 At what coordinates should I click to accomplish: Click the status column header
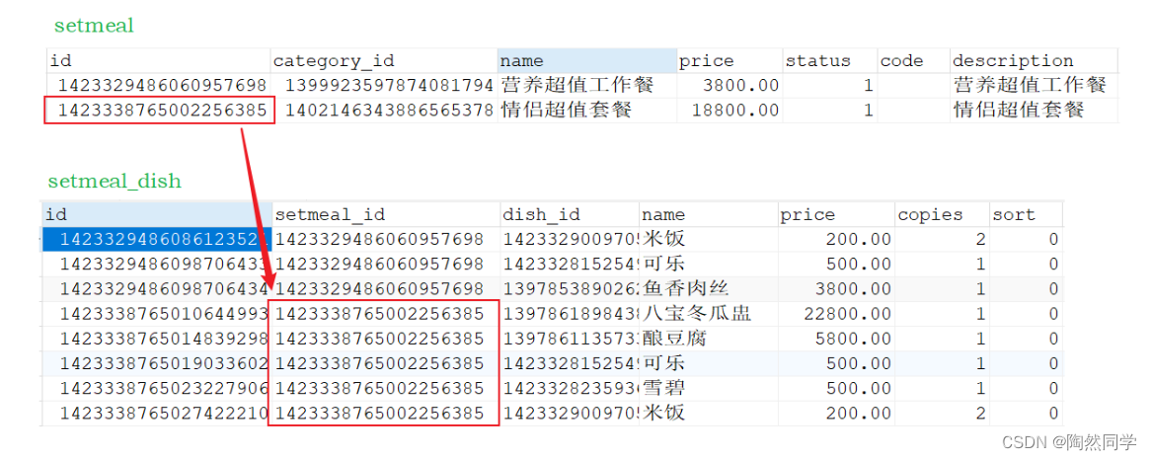click(x=829, y=60)
